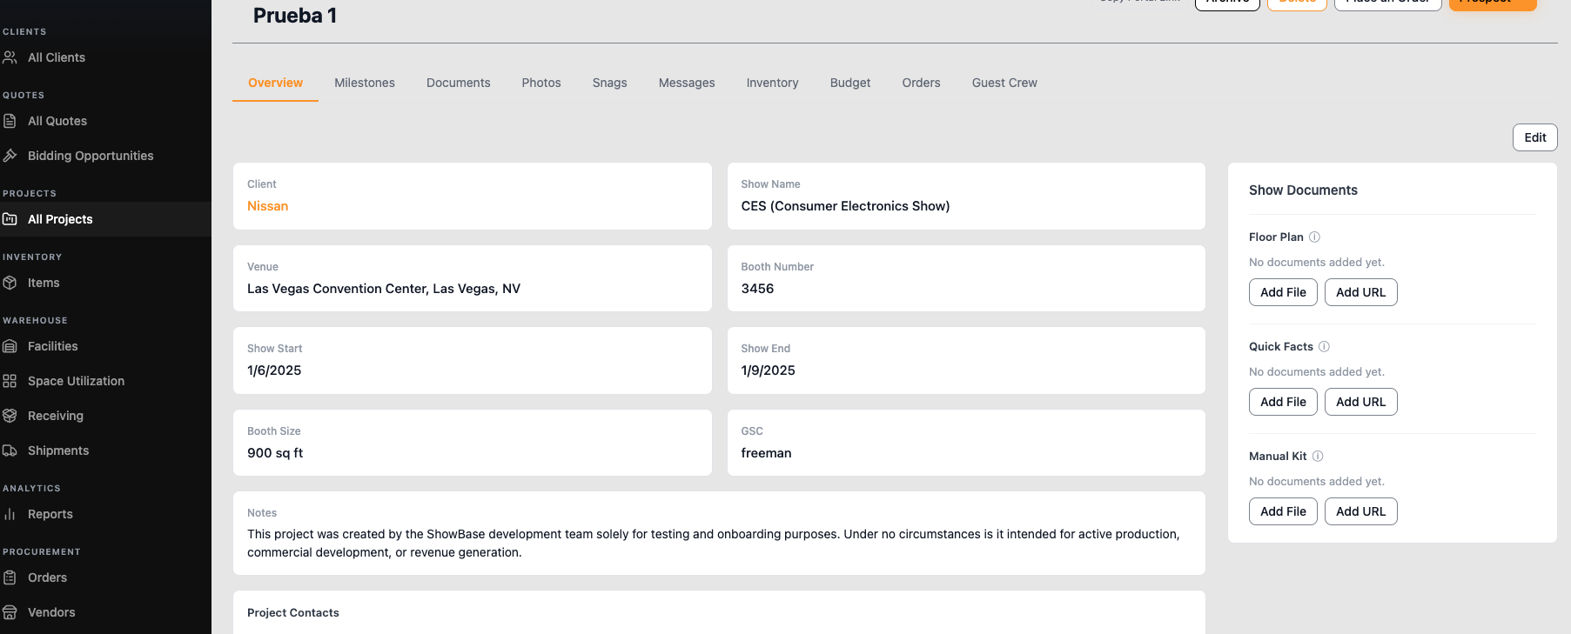Screen dimensions: 1571x634
Task: Click the All Projects folder icon
Action: pyautogui.click(x=10, y=219)
